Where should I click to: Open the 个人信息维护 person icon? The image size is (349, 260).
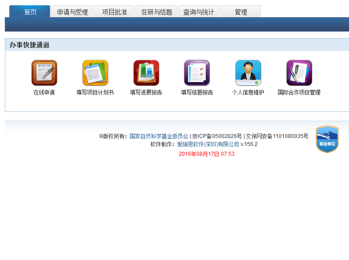click(x=248, y=73)
